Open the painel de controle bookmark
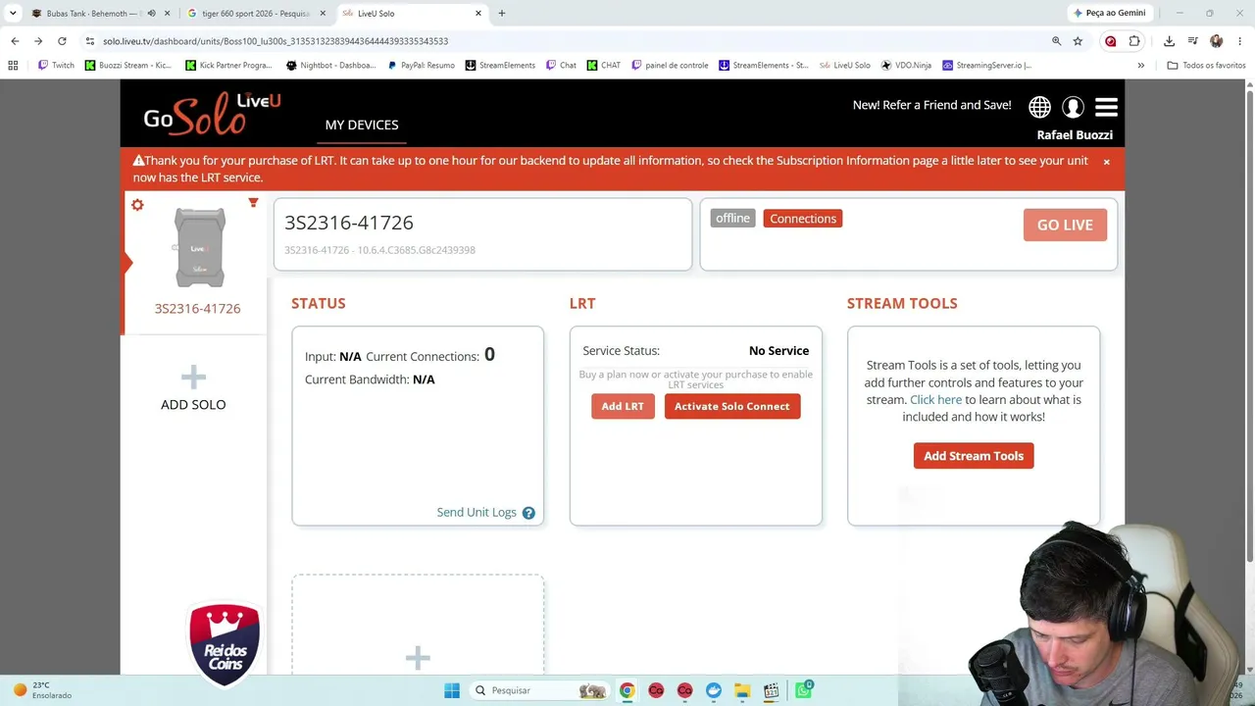The height and width of the screenshot is (706, 1255). click(670, 66)
